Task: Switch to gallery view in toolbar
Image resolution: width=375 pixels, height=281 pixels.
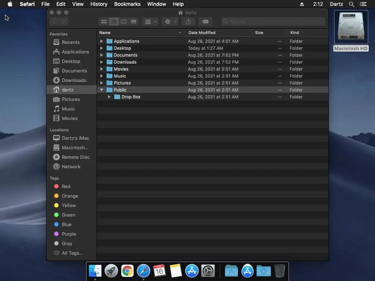Action: pyautogui.click(x=134, y=22)
